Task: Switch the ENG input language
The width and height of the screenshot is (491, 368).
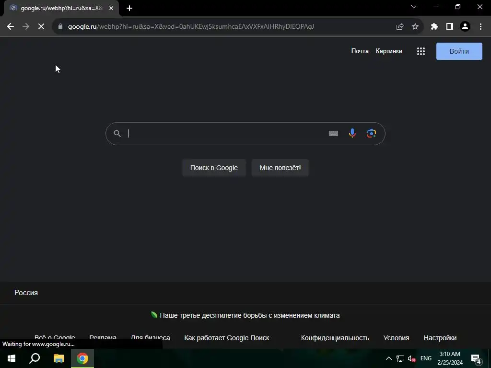Action: coord(426,358)
